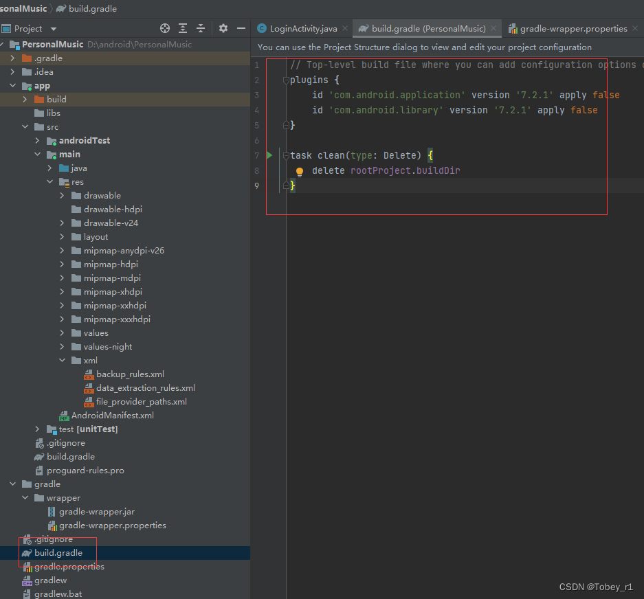Click the Expand All icon in Project panel
644x599 pixels.
pyautogui.click(x=183, y=28)
